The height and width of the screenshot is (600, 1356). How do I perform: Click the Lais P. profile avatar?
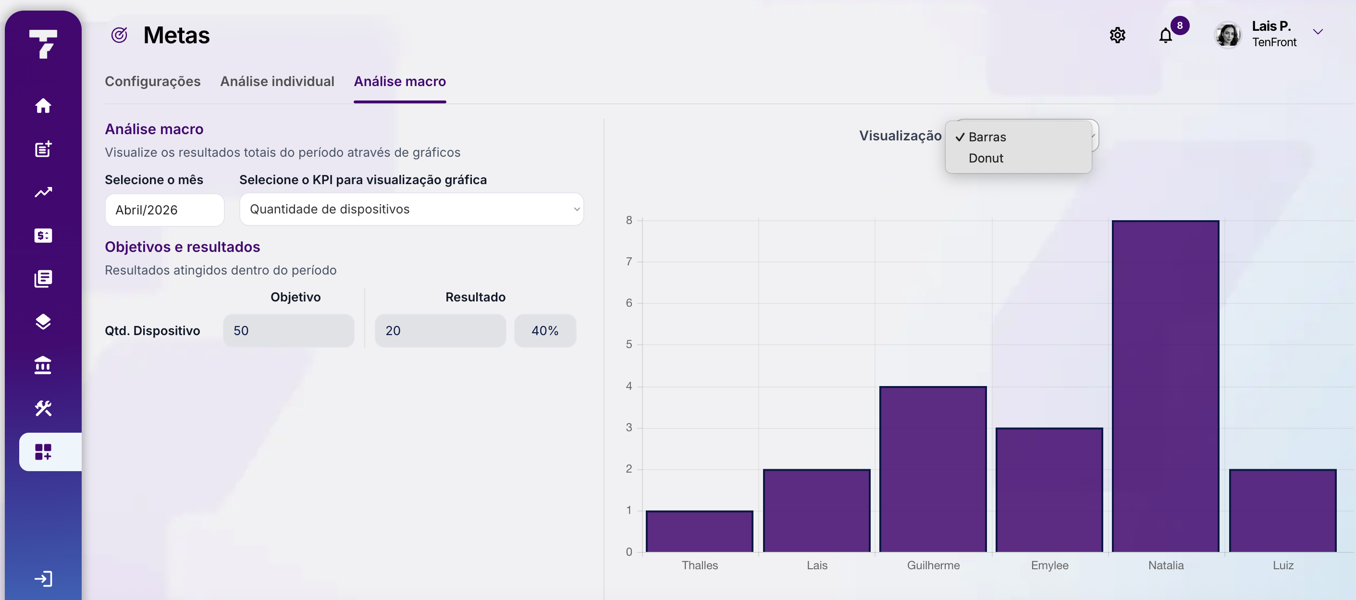[x=1228, y=35]
